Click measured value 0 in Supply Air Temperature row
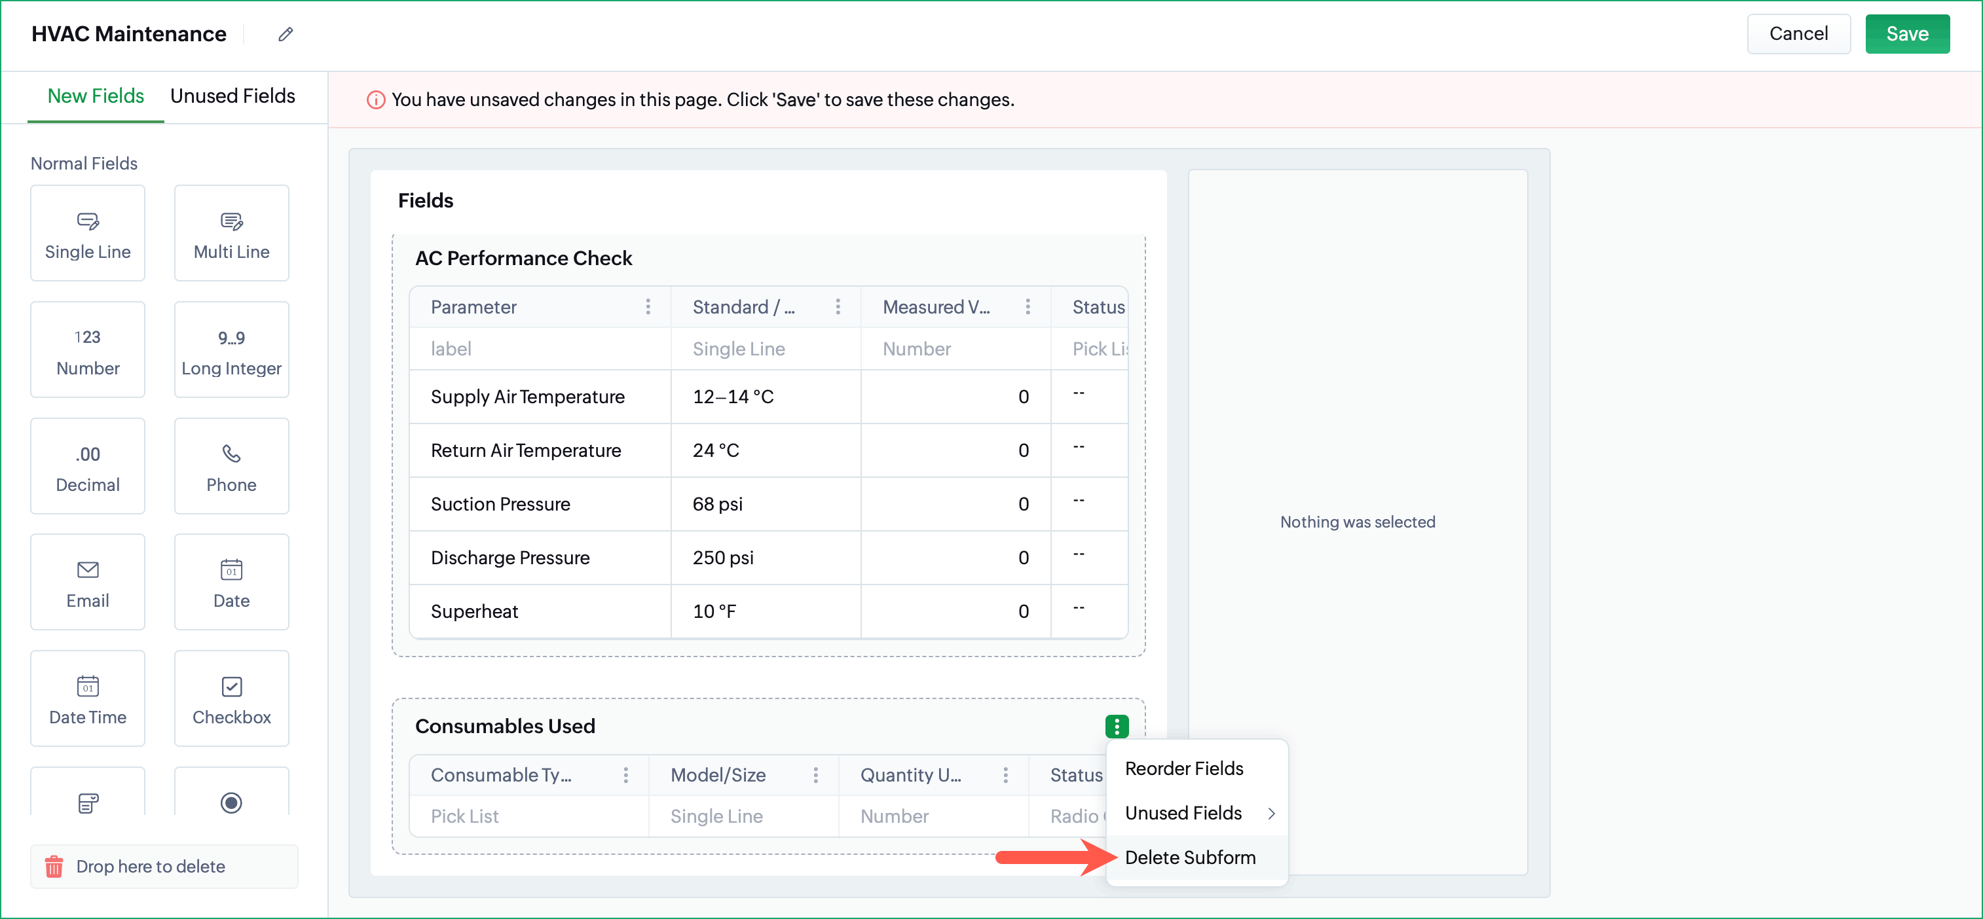Screen dimensions: 1983x919 (955, 397)
